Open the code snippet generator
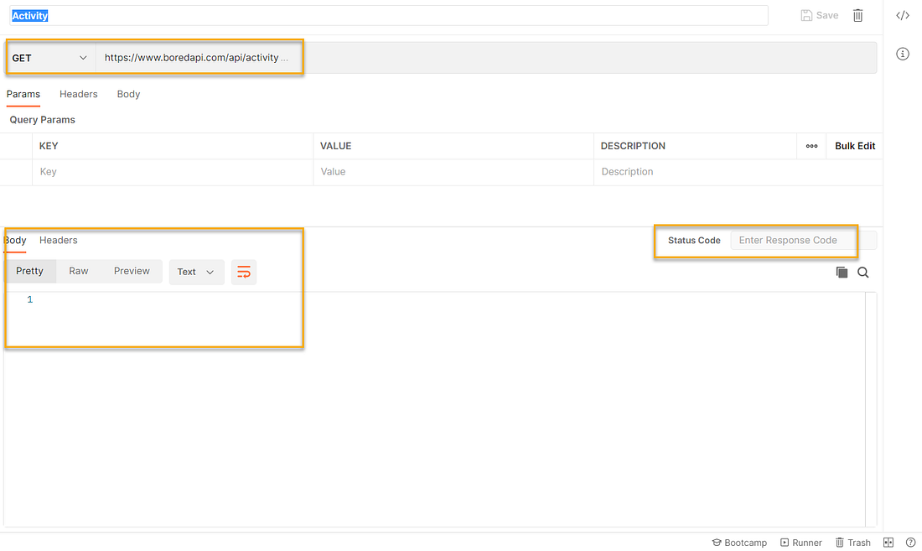The image size is (922, 551). click(901, 15)
